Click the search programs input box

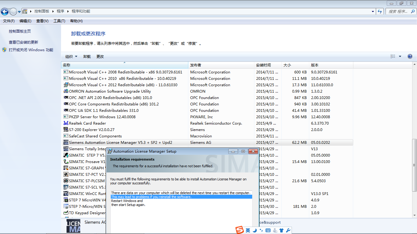(398, 12)
